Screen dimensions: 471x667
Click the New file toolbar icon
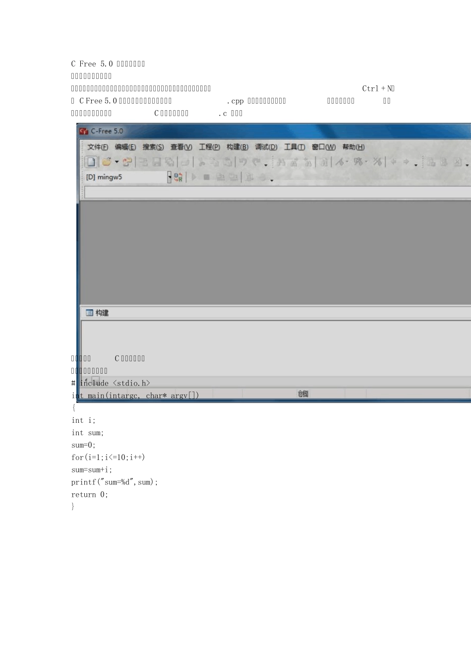[91, 162]
